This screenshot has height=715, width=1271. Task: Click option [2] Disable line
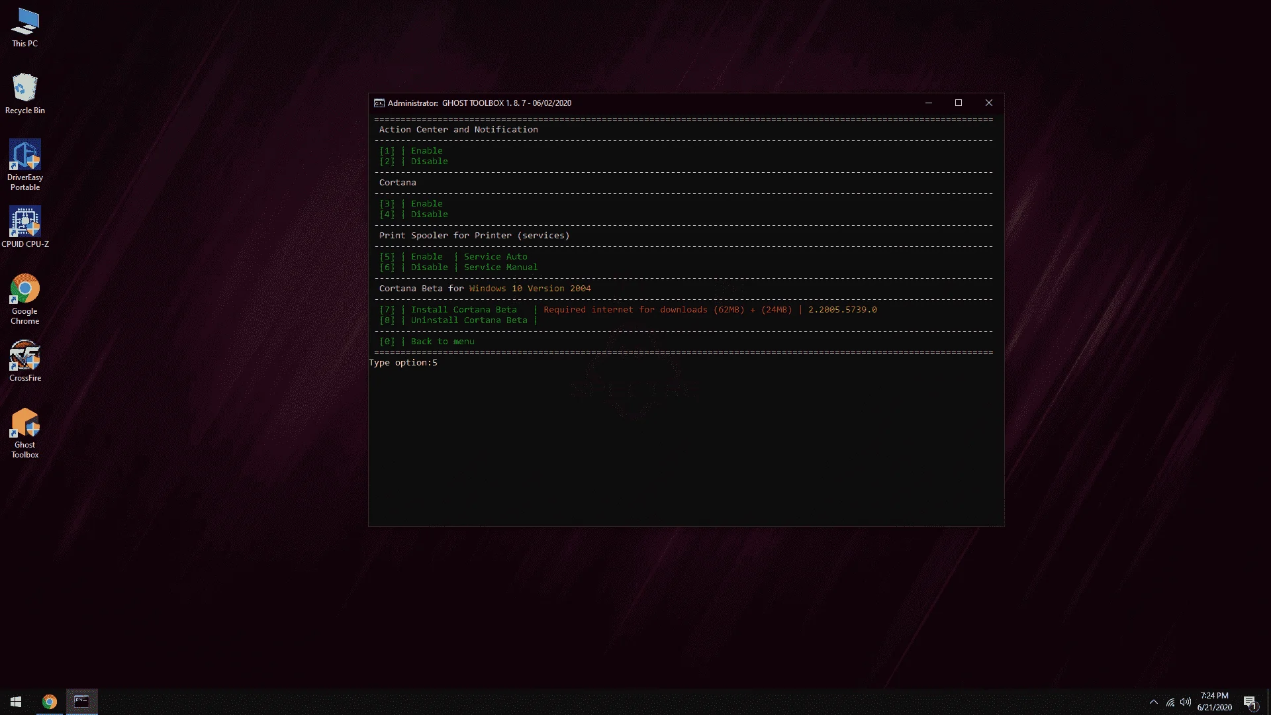point(413,162)
